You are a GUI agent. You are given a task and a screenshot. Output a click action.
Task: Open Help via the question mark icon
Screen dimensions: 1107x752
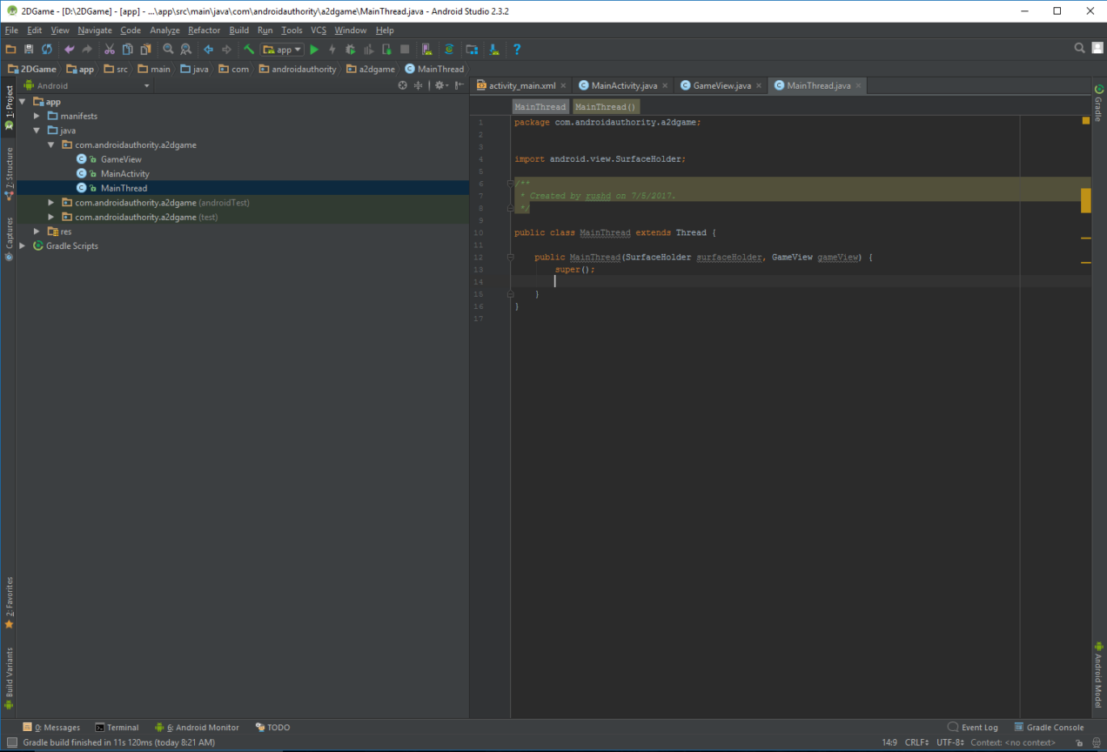tap(516, 50)
